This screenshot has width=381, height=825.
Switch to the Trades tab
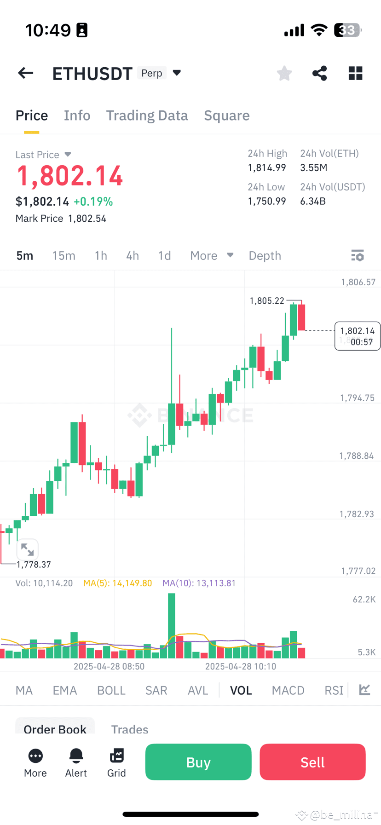click(130, 729)
